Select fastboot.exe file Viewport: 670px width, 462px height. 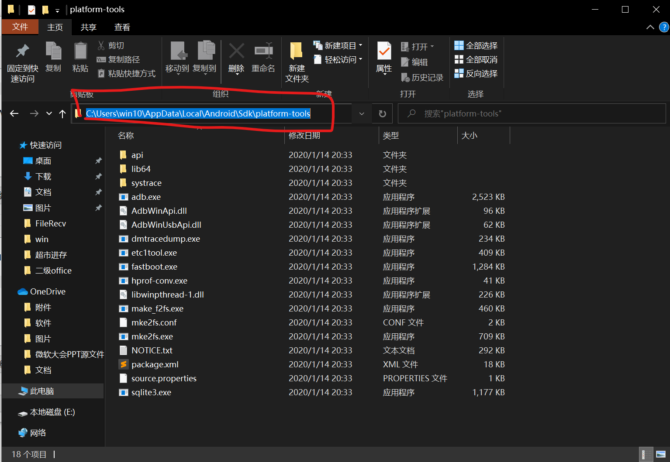pyautogui.click(x=149, y=267)
